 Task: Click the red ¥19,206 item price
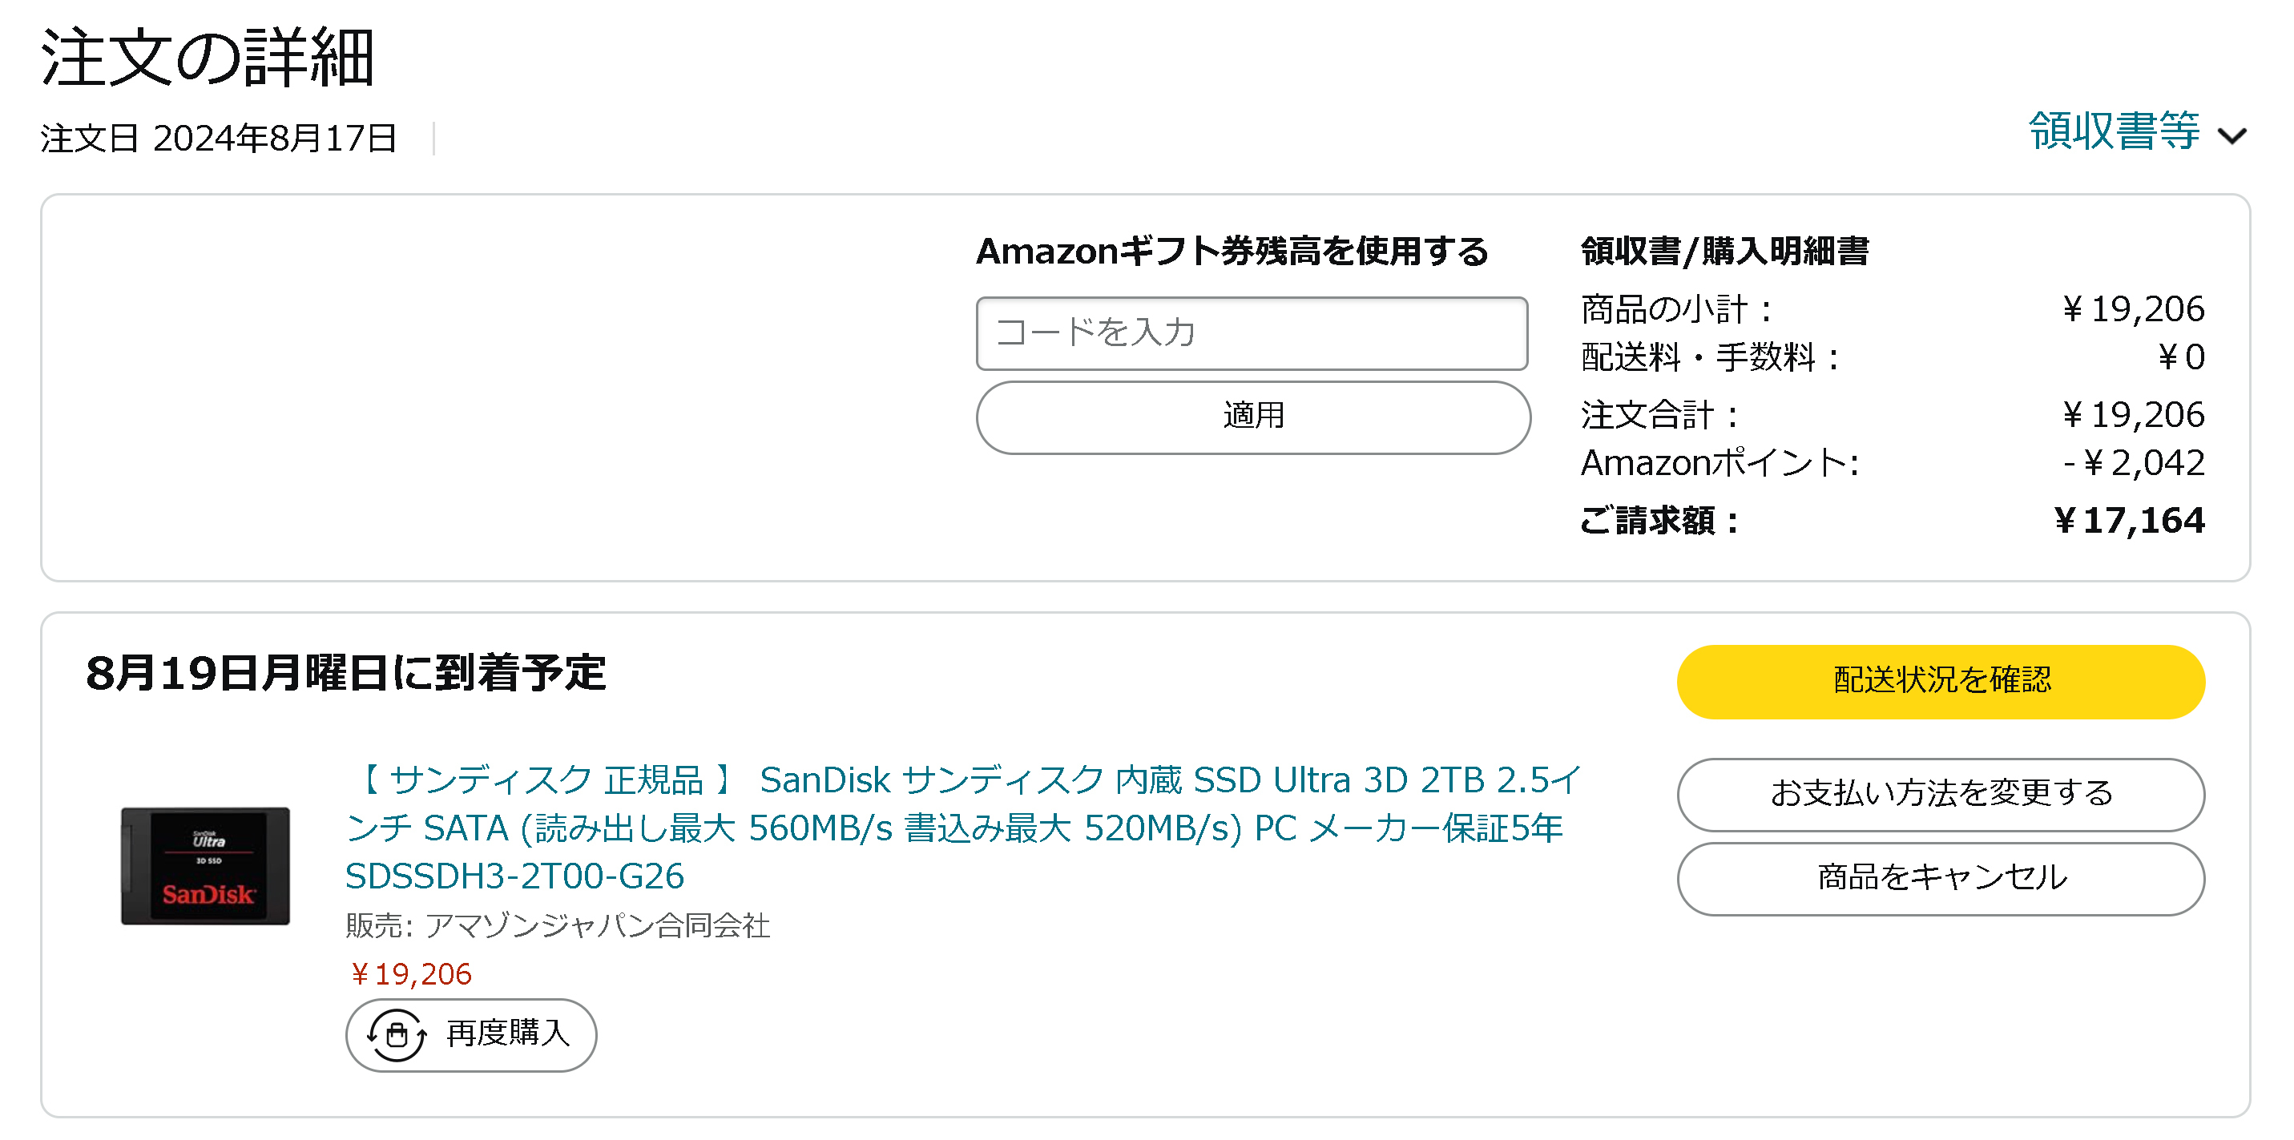coord(410,974)
